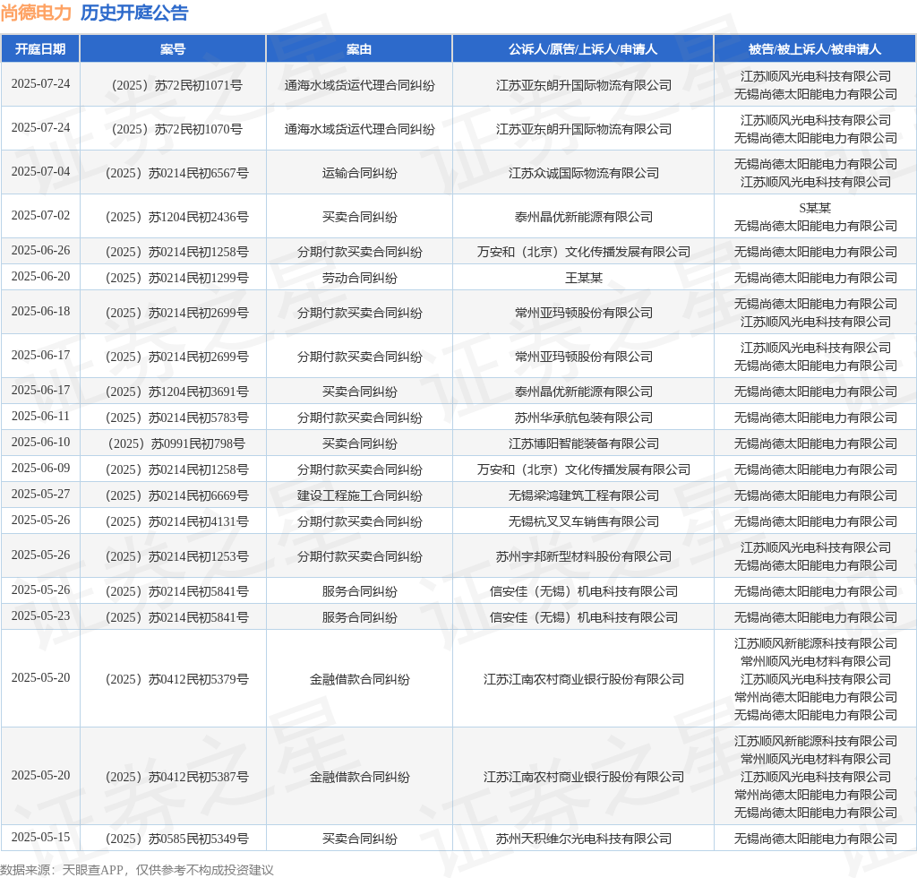
Task: Click case number 苏0214民初1299号
Action: 176,278
